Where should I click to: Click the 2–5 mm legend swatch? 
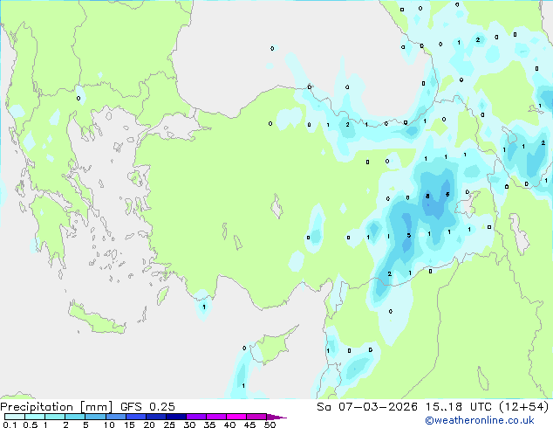(x=75, y=417)
